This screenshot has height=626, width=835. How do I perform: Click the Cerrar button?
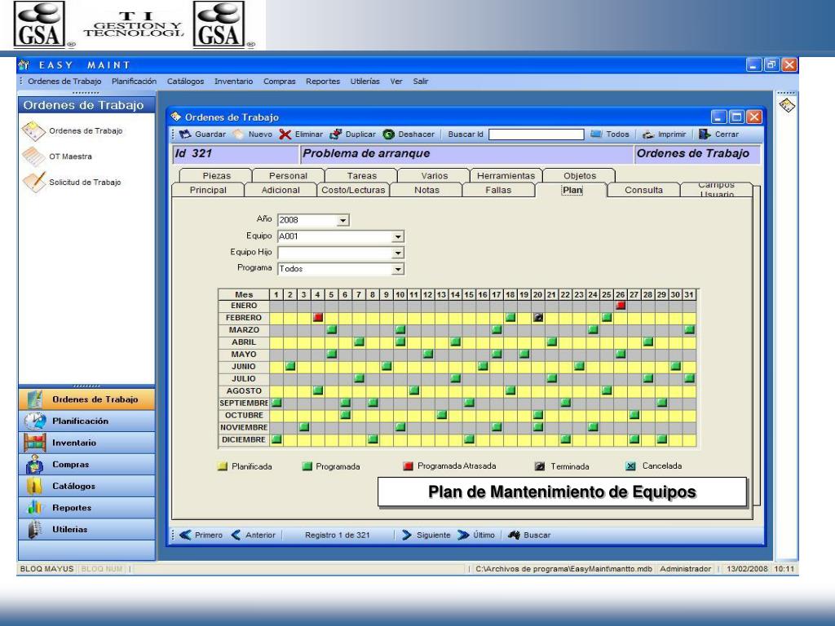pos(718,134)
